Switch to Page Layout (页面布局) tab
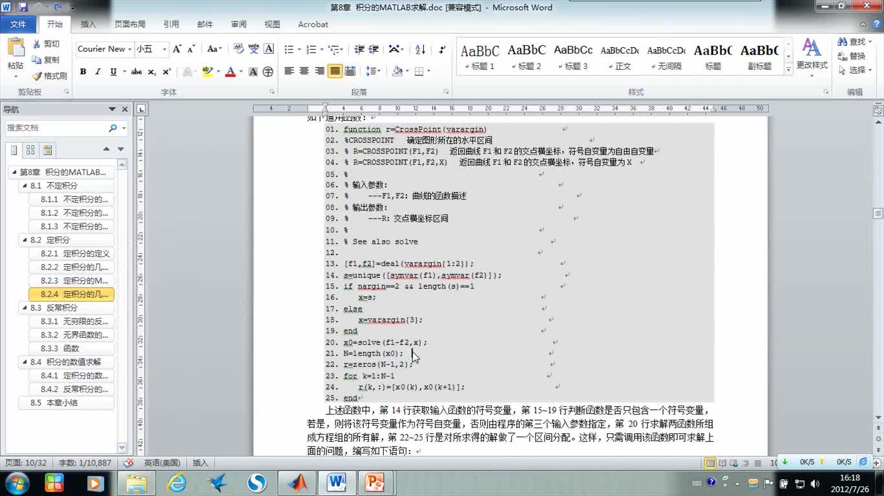Image resolution: width=884 pixels, height=496 pixels. pyautogui.click(x=130, y=25)
